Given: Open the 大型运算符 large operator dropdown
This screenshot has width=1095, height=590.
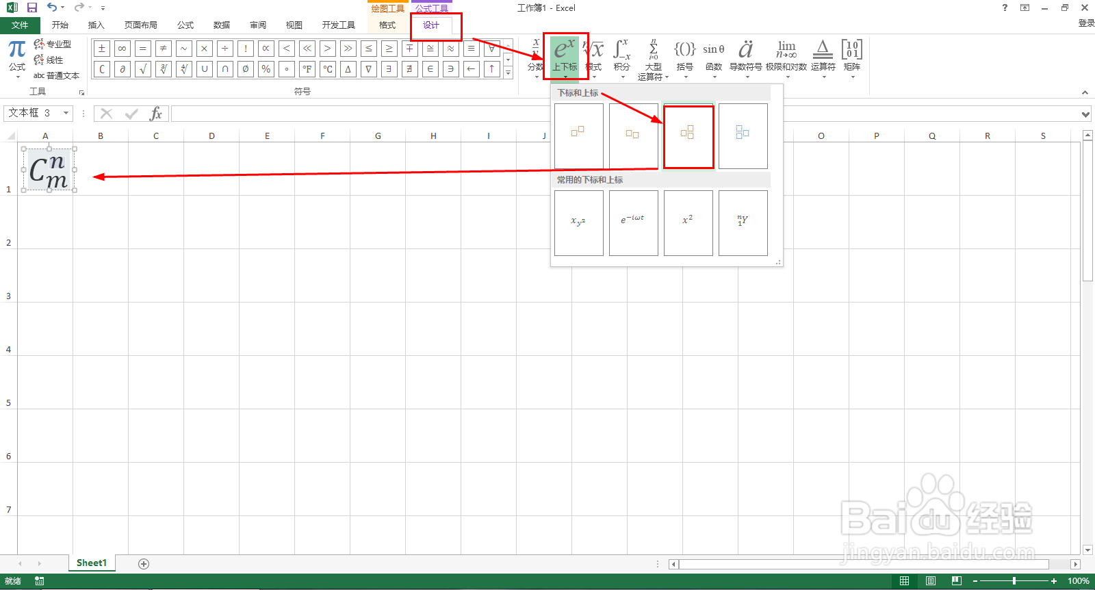Looking at the screenshot, I should (x=654, y=60).
